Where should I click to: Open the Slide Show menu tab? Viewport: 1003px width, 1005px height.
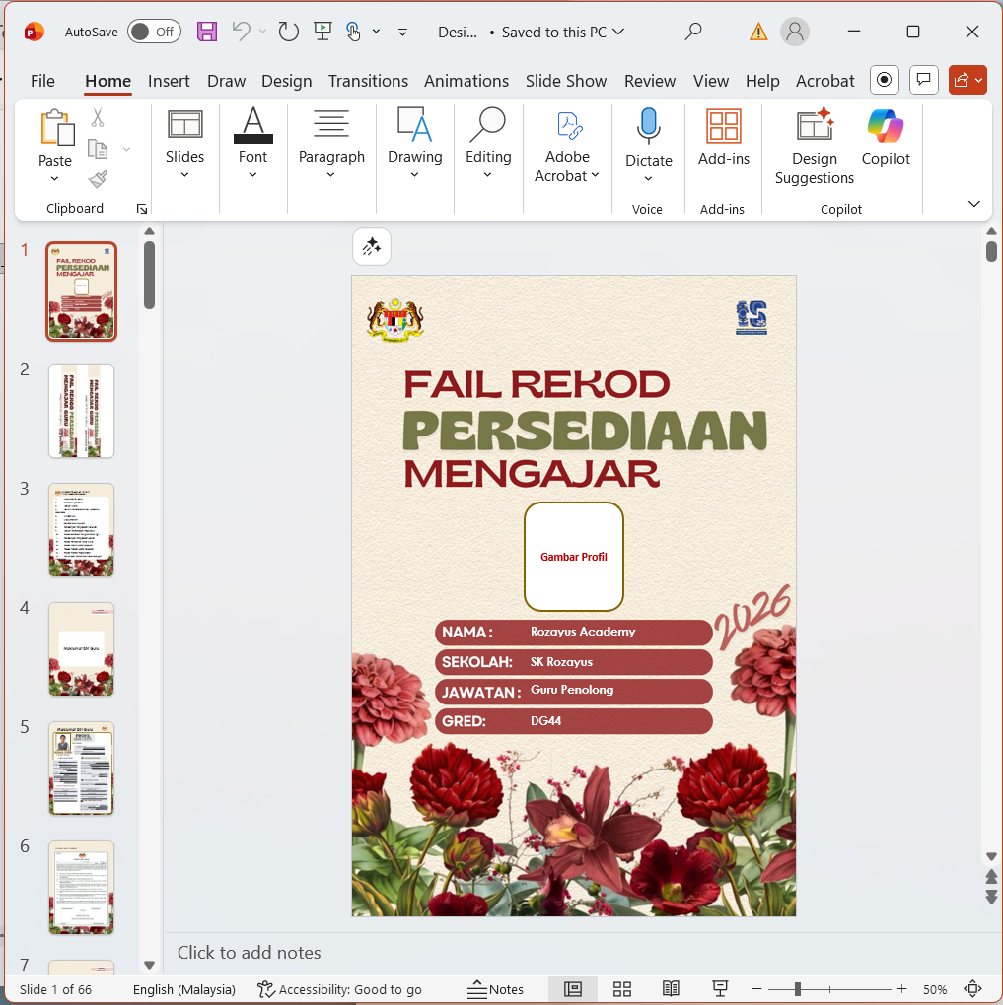566,81
